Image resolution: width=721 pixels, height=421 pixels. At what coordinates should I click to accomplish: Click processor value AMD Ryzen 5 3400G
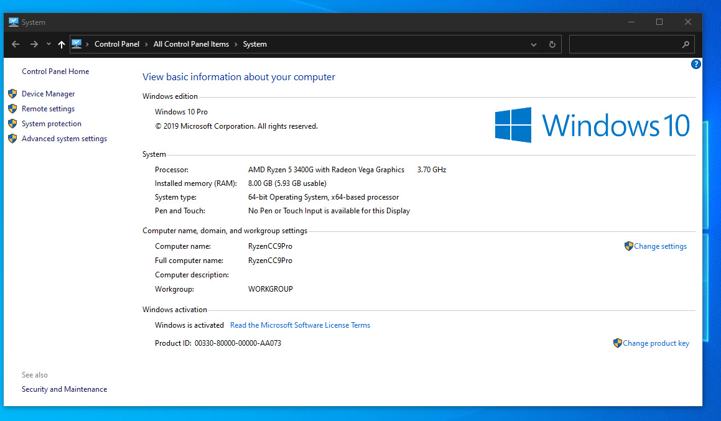(326, 170)
